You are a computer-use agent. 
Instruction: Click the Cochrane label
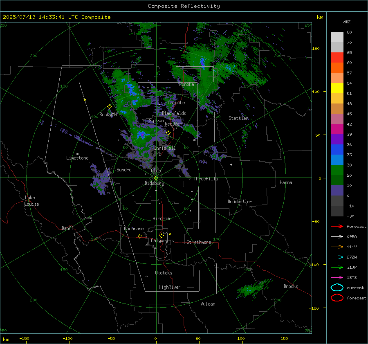click(x=134, y=229)
